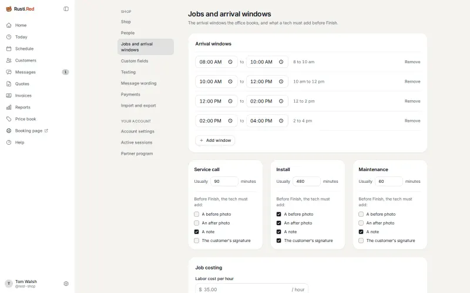Click the external link icon beside Booking page
The image size is (470, 293).
click(46, 131)
